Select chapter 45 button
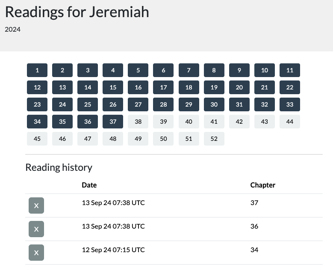This screenshot has width=333, height=268. [37, 139]
